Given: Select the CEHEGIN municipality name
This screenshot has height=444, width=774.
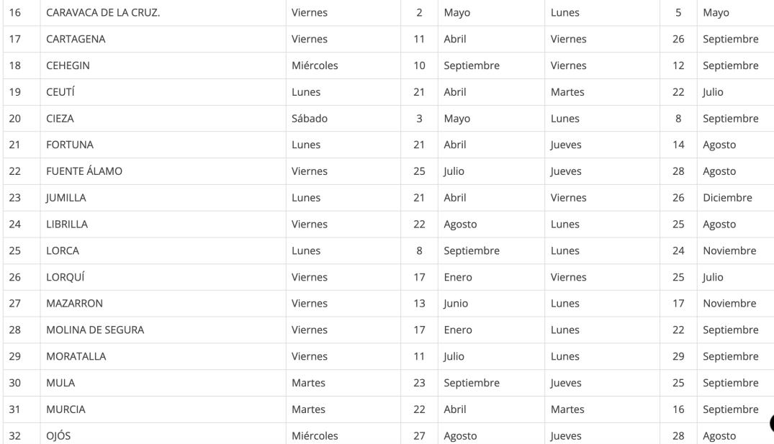Looking at the screenshot, I should (68, 65).
